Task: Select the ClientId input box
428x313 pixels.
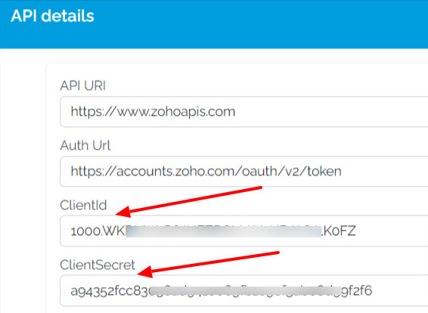Action: [244, 231]
